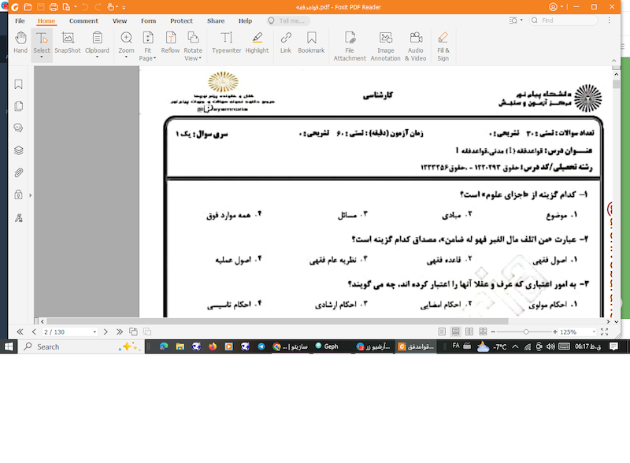Enable continuous page view mode

click(456, 332)
